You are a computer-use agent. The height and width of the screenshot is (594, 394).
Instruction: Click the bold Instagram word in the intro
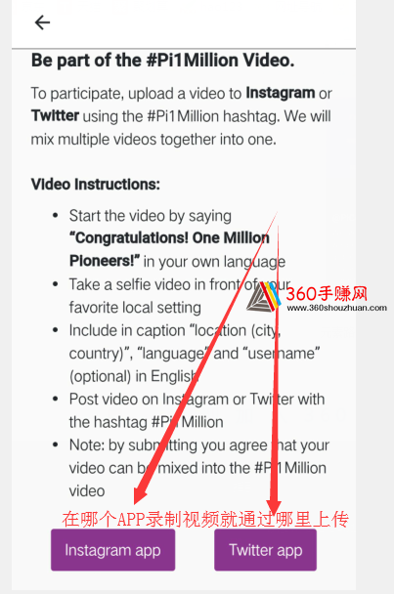[281, 93]
